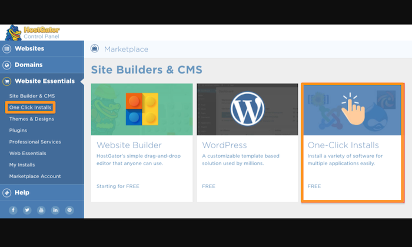Click the Marketplace briefcase icon
Viewport: 412px width, 247px height.
pyautogui.click(x=95, y=49)
